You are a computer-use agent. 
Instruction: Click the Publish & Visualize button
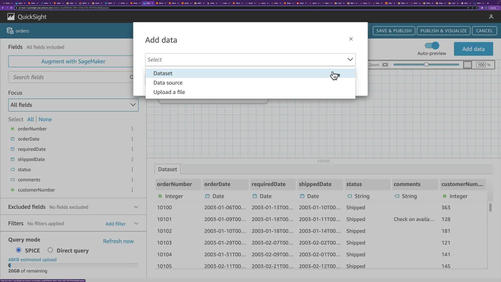coord(443,31)
